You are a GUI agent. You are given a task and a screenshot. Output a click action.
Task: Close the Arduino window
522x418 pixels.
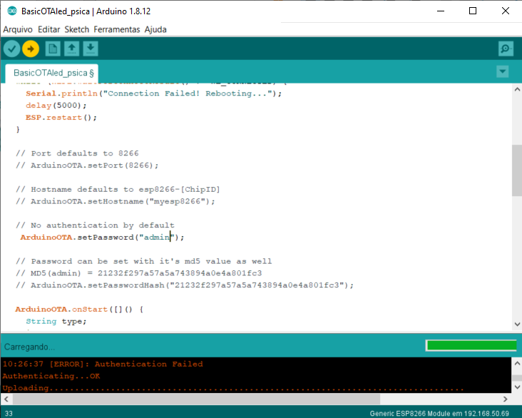click(506, 11)
